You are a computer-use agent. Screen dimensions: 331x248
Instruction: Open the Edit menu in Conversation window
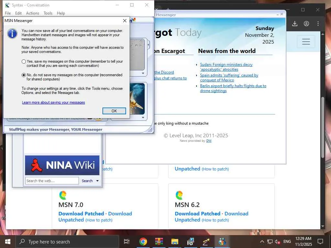[x=18, y=13]
